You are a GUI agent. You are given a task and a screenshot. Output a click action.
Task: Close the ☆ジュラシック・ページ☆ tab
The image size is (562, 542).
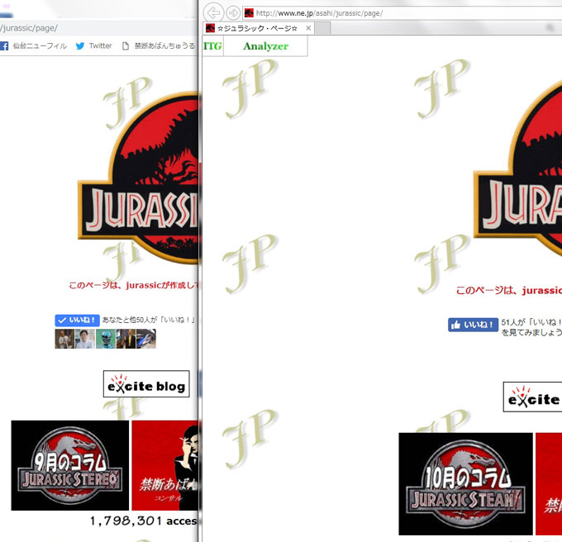click(308, 28)
